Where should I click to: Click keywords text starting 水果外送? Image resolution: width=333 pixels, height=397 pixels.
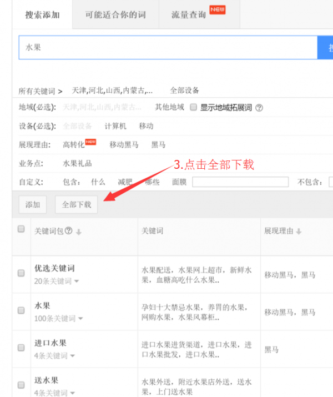pos(196,387)
